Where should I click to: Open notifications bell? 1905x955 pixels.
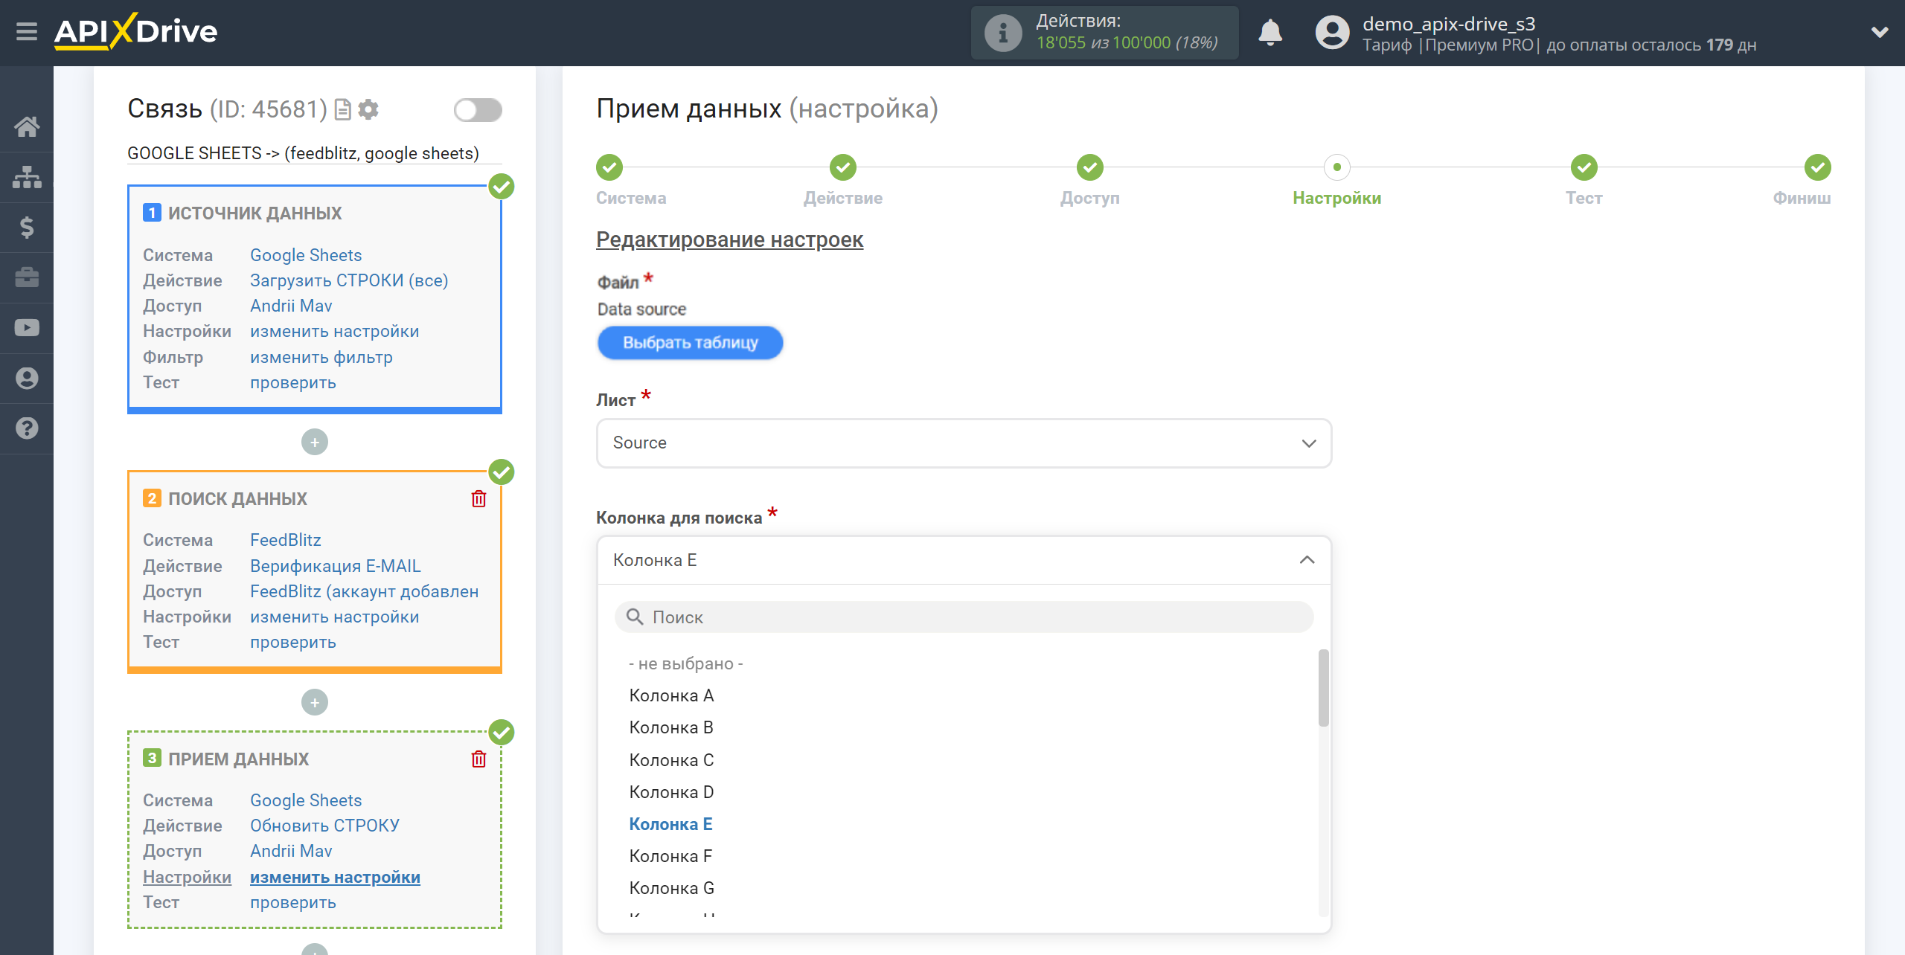point(1270,33)
